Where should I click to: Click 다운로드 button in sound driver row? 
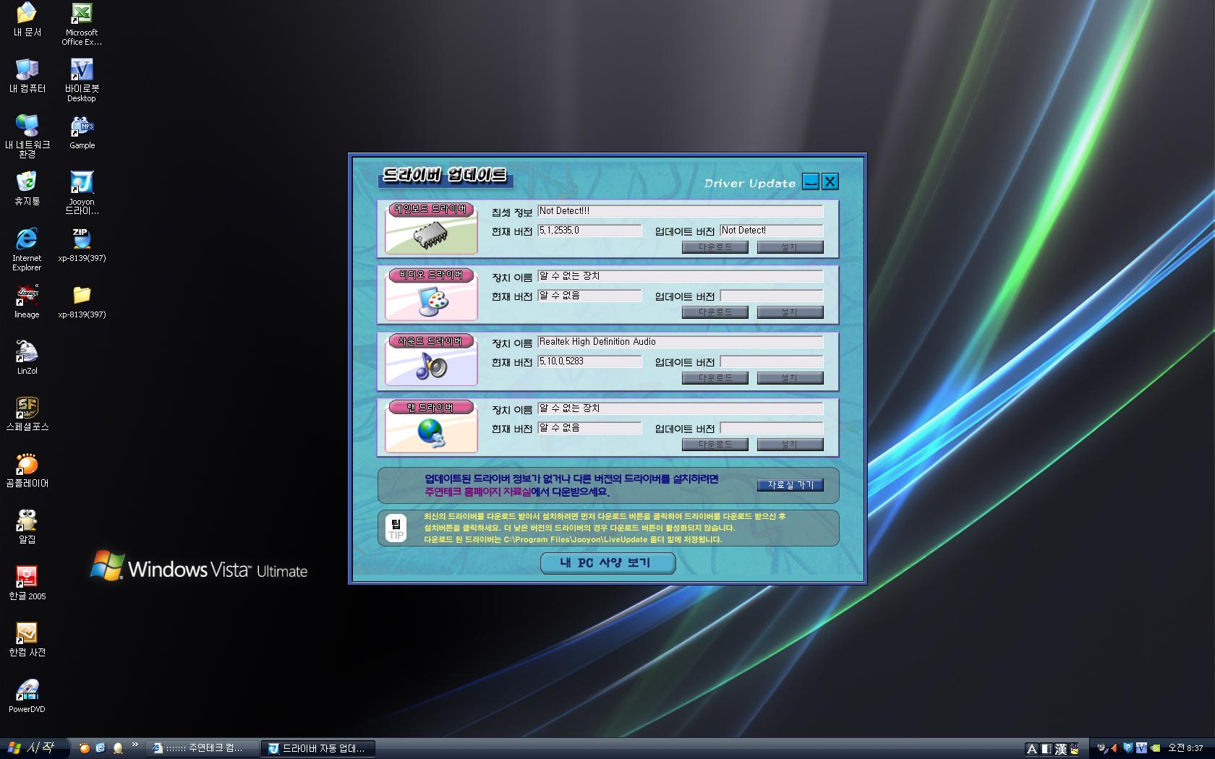[x=715, y=378]
